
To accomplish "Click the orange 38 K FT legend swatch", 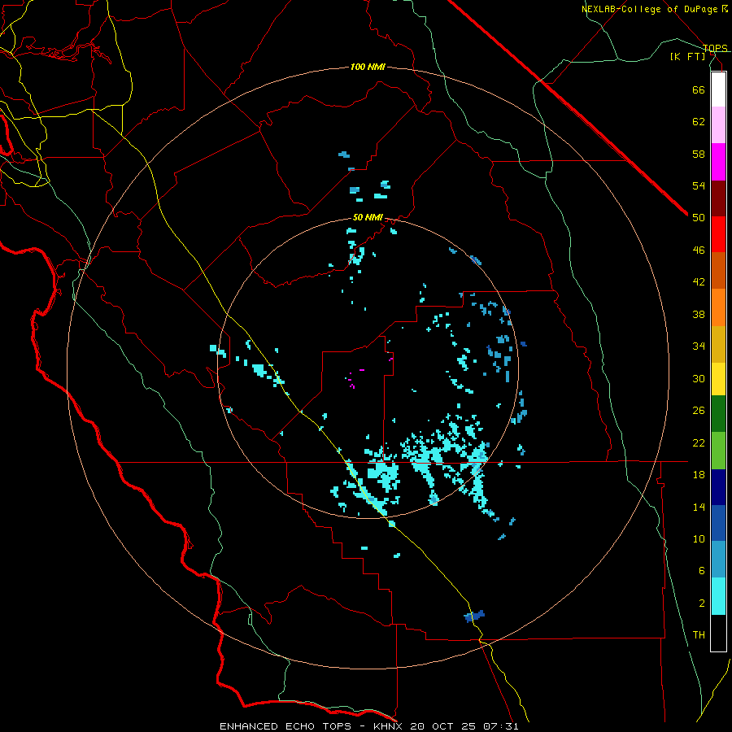I will [718, 307].
